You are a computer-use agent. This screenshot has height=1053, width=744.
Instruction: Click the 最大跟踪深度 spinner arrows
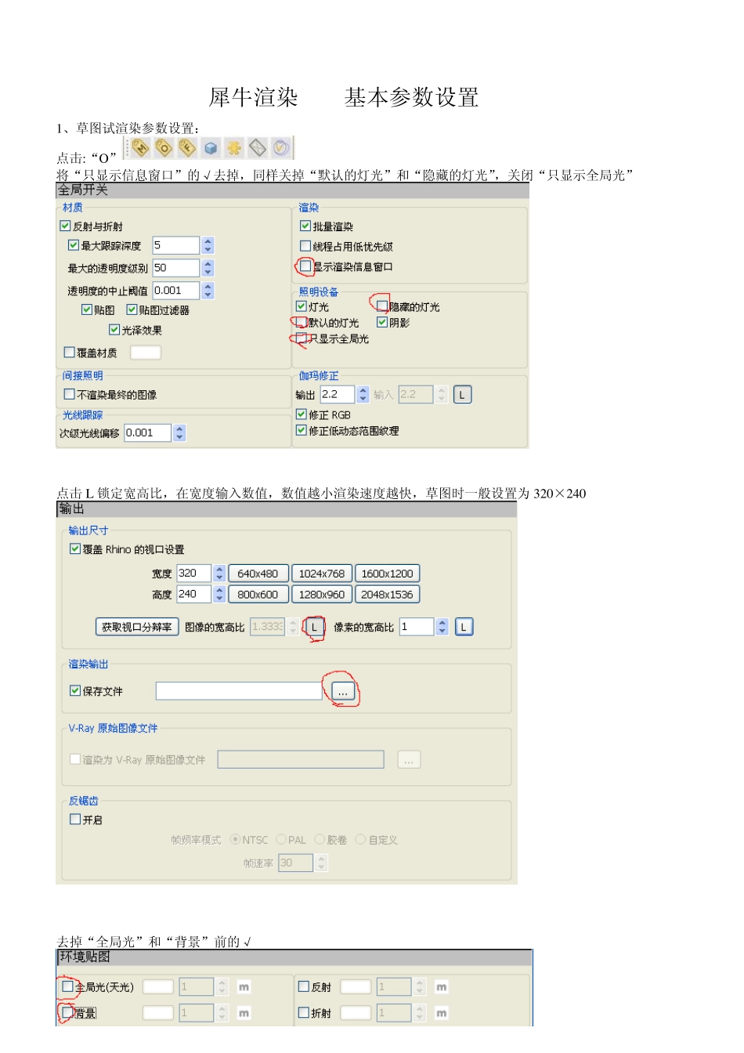pos(208,245)
